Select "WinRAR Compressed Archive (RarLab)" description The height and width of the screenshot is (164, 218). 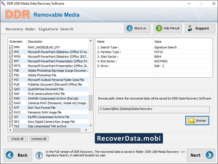coord(53,98)
